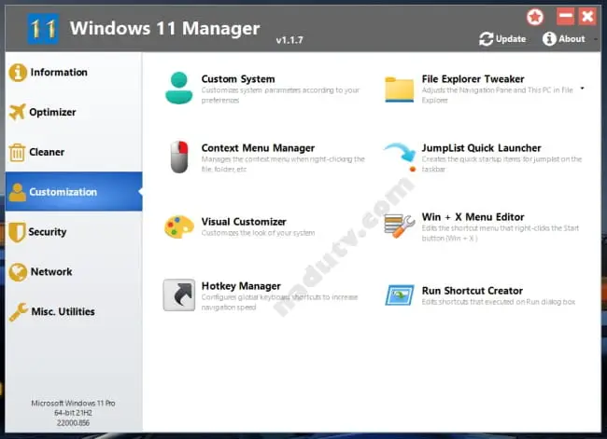Open the Visual Customizer title
Viewport: 607px width, 439px height.
(244, 222)
